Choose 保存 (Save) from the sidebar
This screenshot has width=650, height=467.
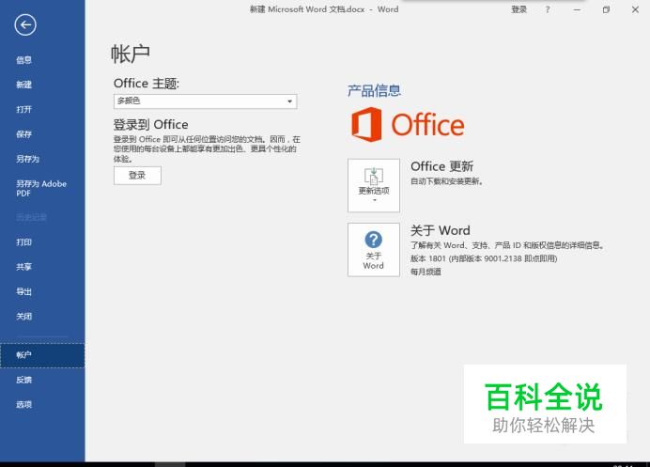pyautogui.click(x=24, y=134)
